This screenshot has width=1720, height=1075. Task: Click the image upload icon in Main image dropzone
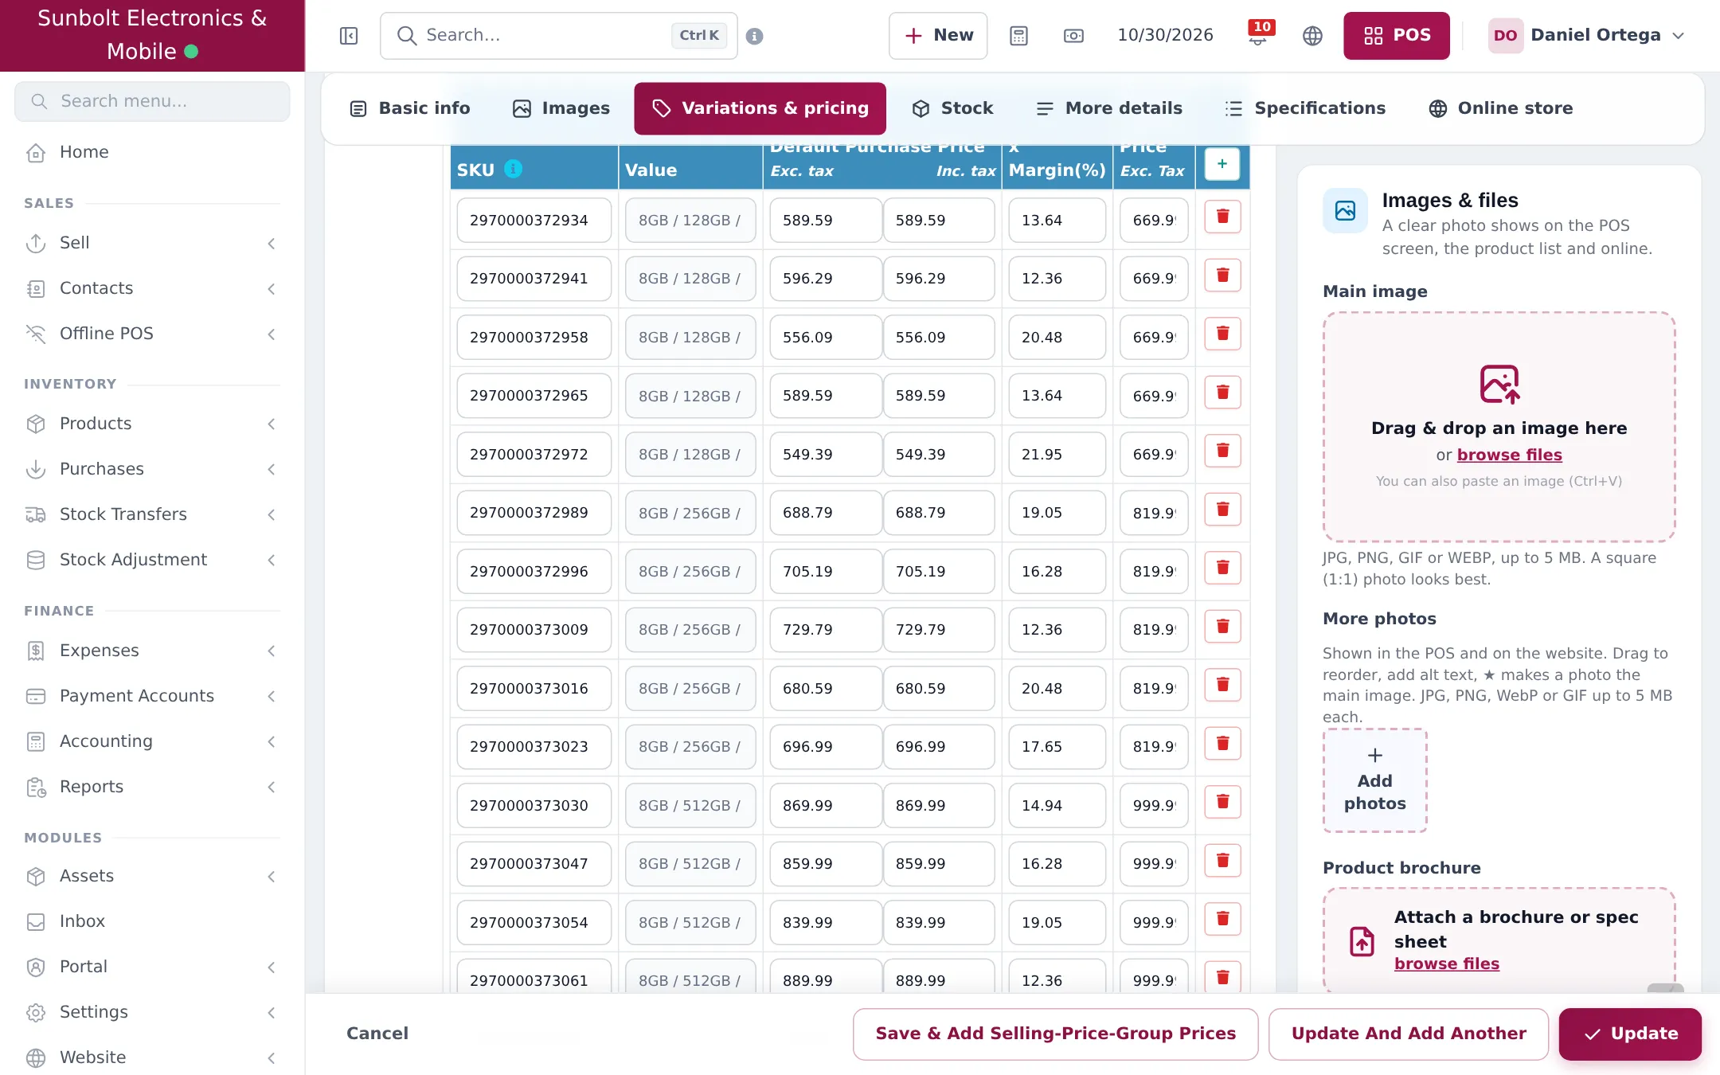(x=1499, y=385)
